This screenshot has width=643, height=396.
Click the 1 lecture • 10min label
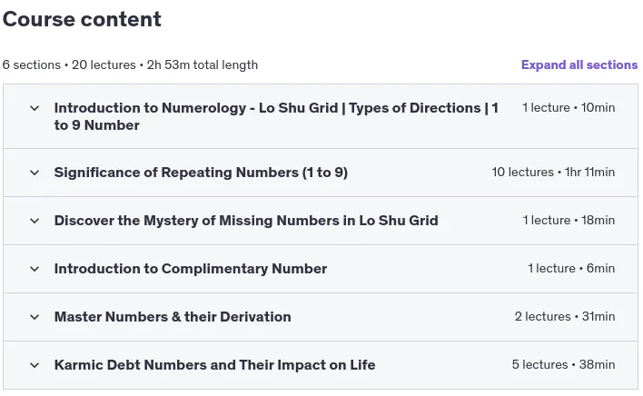pyautogui.click(x=569, y=107)
